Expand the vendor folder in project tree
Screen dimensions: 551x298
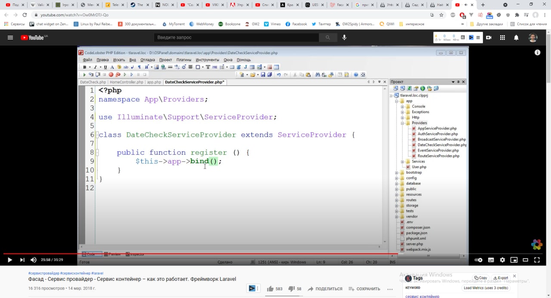[x=397, y=216]
